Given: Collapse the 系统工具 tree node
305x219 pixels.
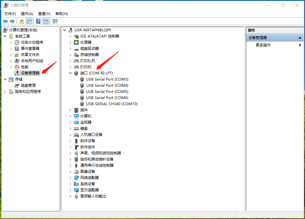Looking at the screenshot, I should [x=5, y=36].
